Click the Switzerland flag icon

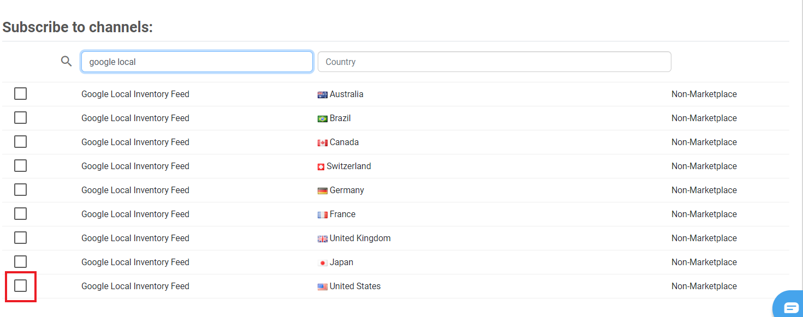pos(321,166)
